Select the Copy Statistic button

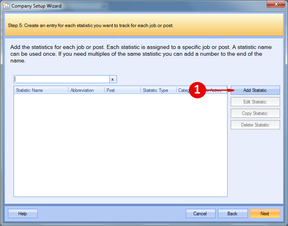click(x=255, y=113)
